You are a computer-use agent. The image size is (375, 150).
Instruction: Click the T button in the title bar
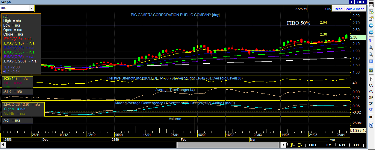click(x=351, y=2)
